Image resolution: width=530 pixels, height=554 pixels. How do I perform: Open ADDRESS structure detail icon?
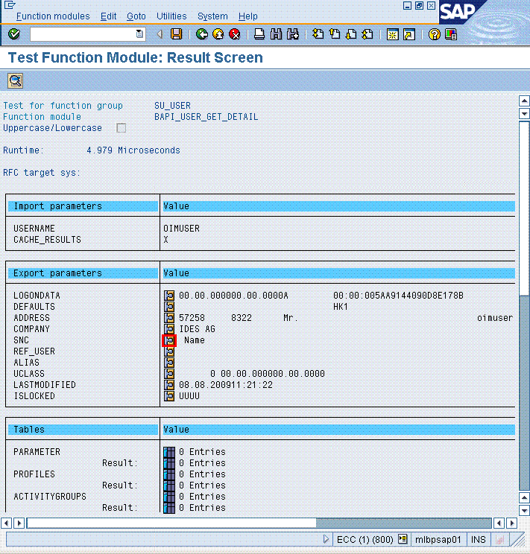point(169,318)
